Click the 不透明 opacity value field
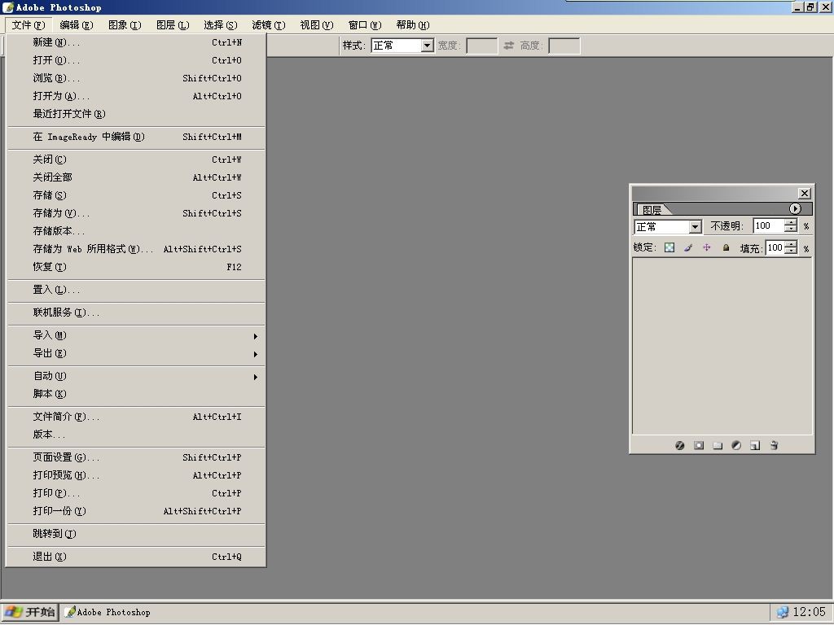This screenshot has height=625, width=834. 769,226
